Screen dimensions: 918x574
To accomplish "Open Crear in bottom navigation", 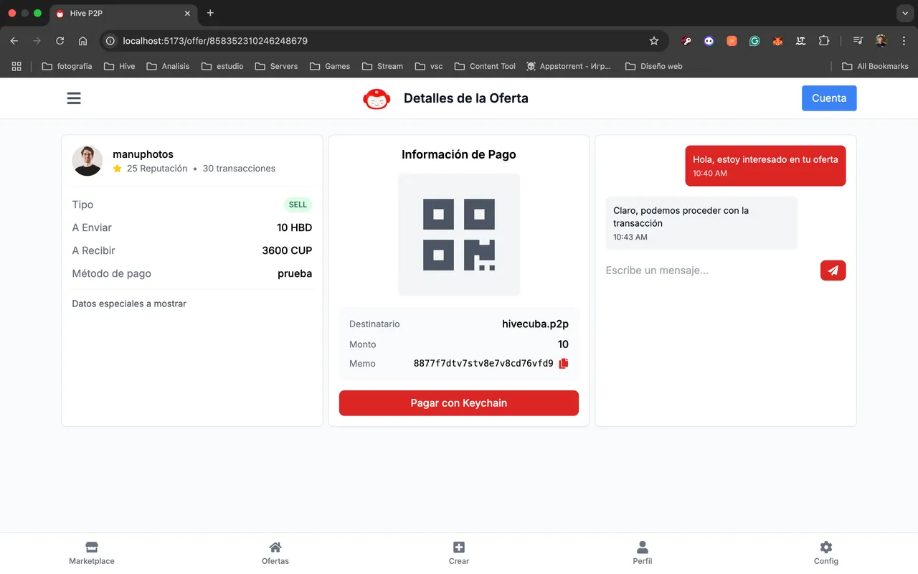I will click(x=459, y=553).
